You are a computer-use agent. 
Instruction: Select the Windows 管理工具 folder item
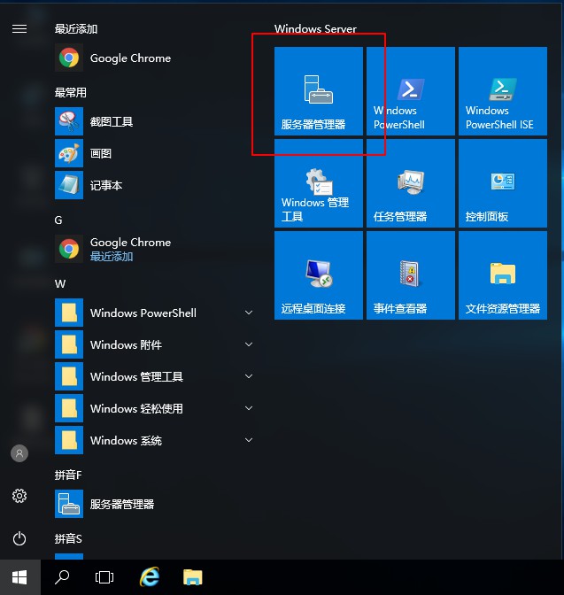point(156,376)
